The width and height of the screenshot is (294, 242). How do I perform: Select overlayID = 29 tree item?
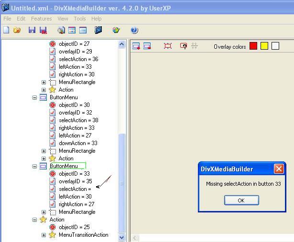76,52
